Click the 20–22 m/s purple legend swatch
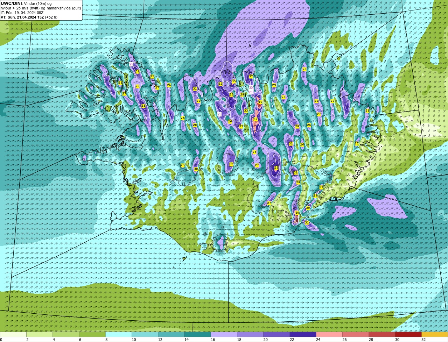The image size is (448, 342). pyautogui.click(x=276, y=335)
